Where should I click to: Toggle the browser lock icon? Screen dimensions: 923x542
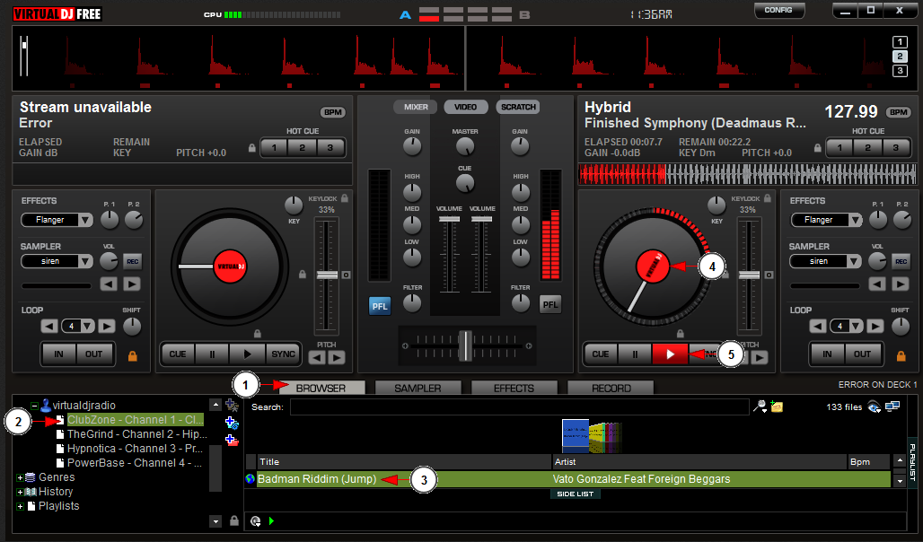coord(234,520)
